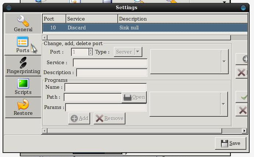Click the plus add port icon button

[x=242, y=59]
